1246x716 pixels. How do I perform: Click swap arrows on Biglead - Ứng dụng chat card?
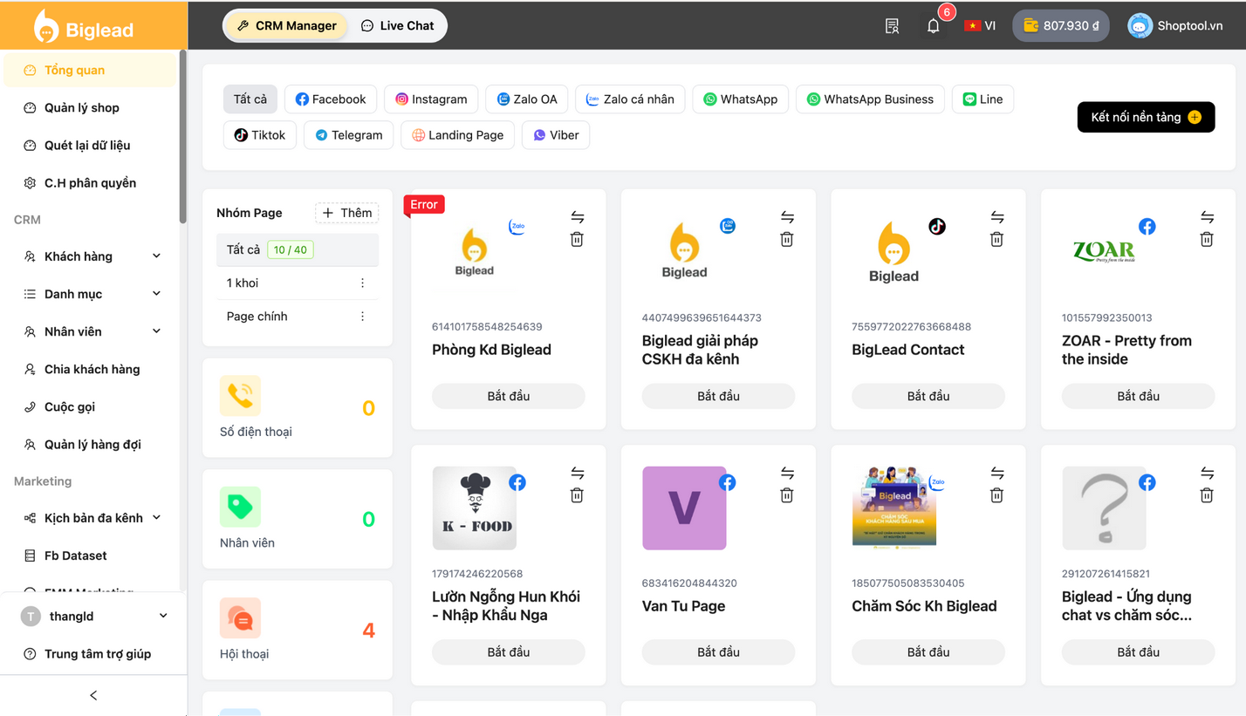1207,474
